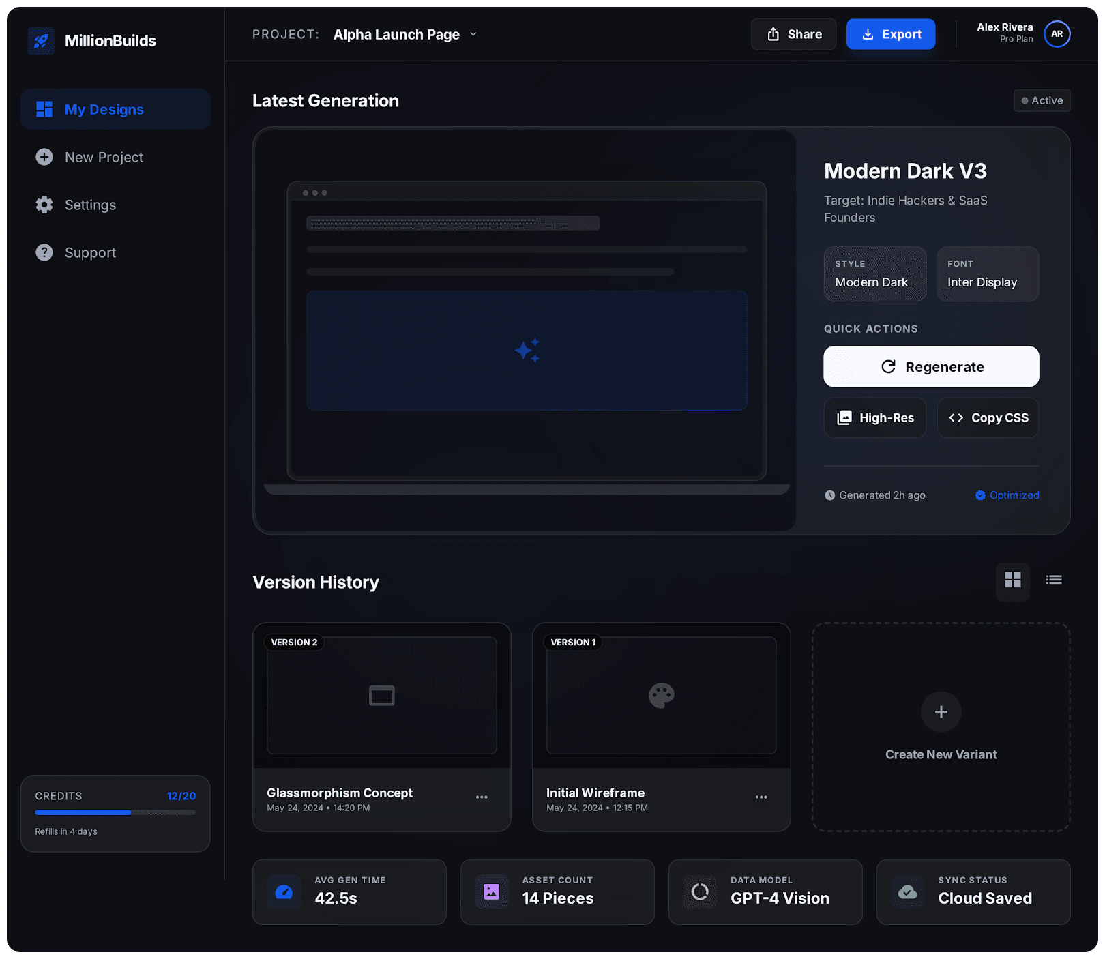The image size is (1105, 959).
Task: Click the New Project plus icon
Action: (44, 157)
